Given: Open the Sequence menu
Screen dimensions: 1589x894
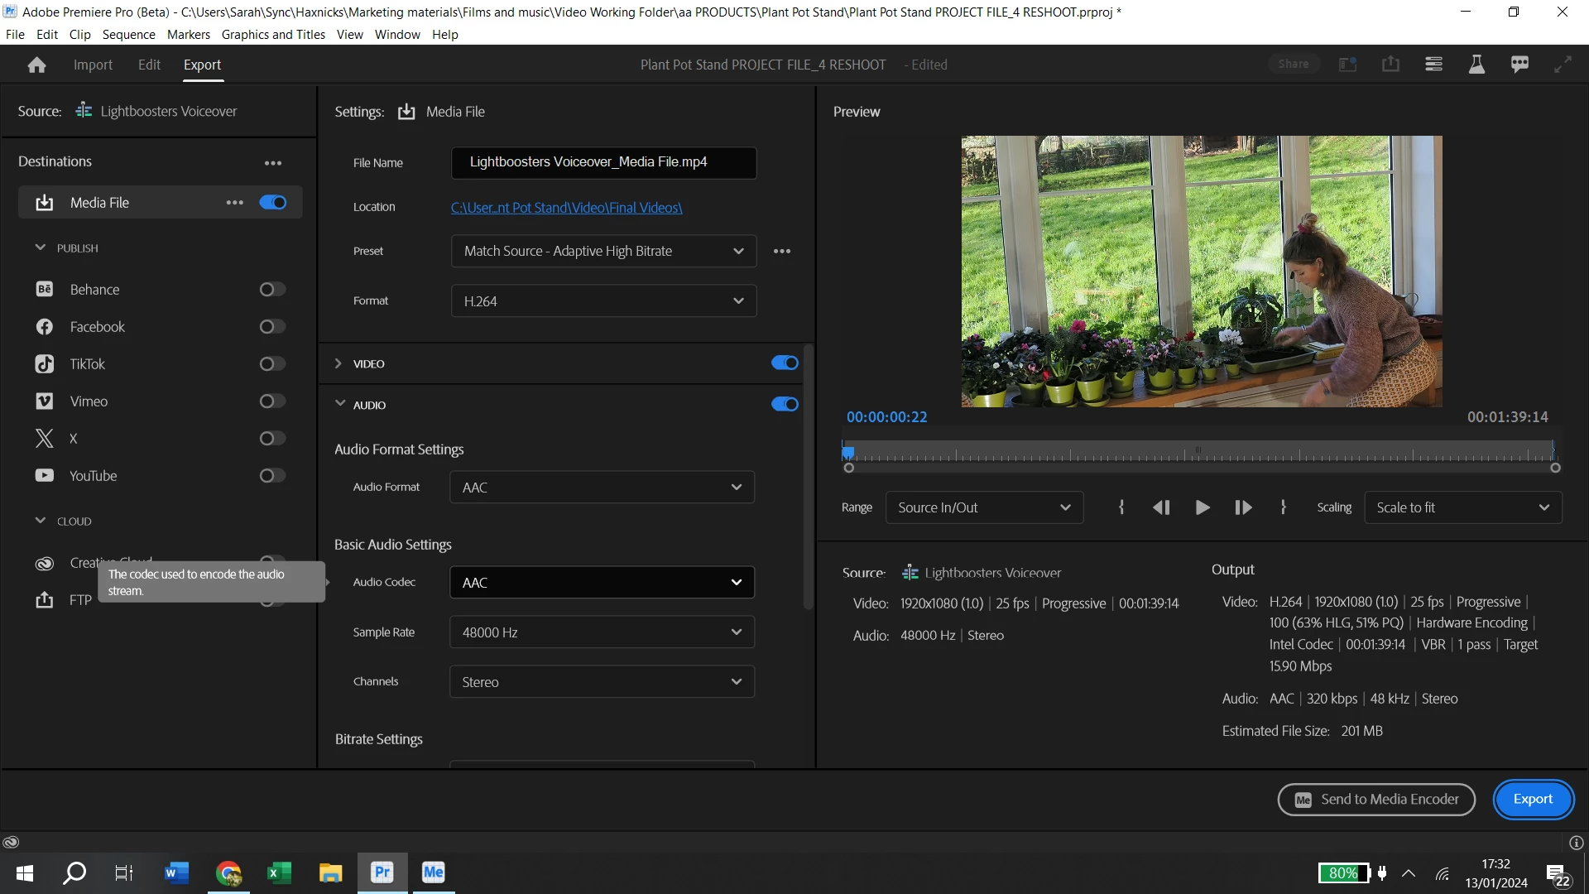Looking at the screenshot, I should click(x=128, y=35).
